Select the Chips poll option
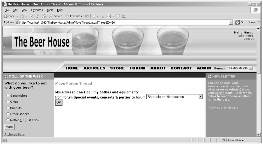Viewport: 263px width, 144px height. [7, 101]
